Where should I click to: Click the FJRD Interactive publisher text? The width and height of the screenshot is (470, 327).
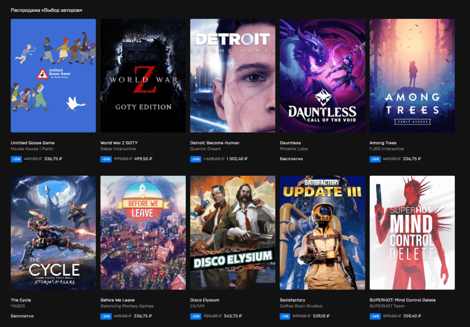click(x=386, y=149)
